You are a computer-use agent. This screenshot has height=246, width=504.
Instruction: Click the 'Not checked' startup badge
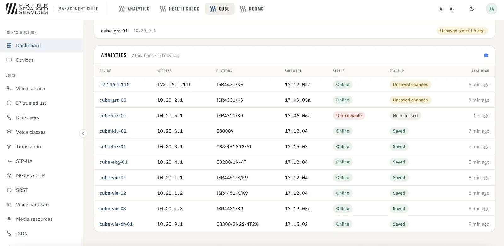point(405,116)
